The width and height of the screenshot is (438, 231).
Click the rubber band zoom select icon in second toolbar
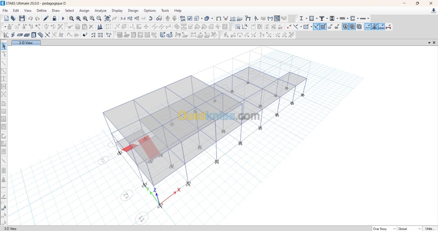[x=238, y=27]
